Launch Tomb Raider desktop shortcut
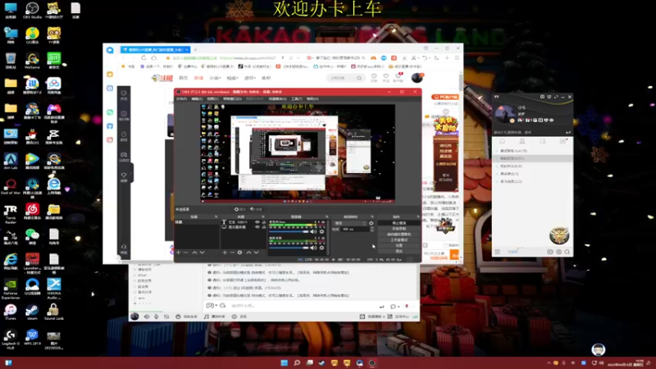This screenshot has width=656, height=369. [11, 214]
